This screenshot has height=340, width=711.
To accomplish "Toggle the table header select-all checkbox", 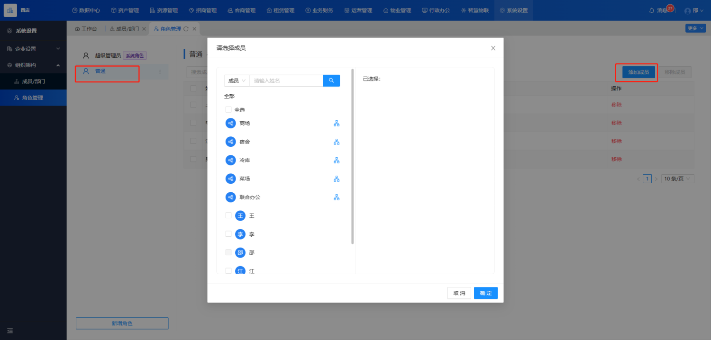I will [193, 88].
